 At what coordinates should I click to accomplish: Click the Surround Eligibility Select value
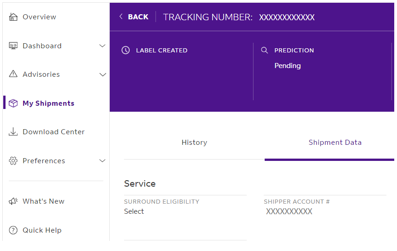[134, 211]
